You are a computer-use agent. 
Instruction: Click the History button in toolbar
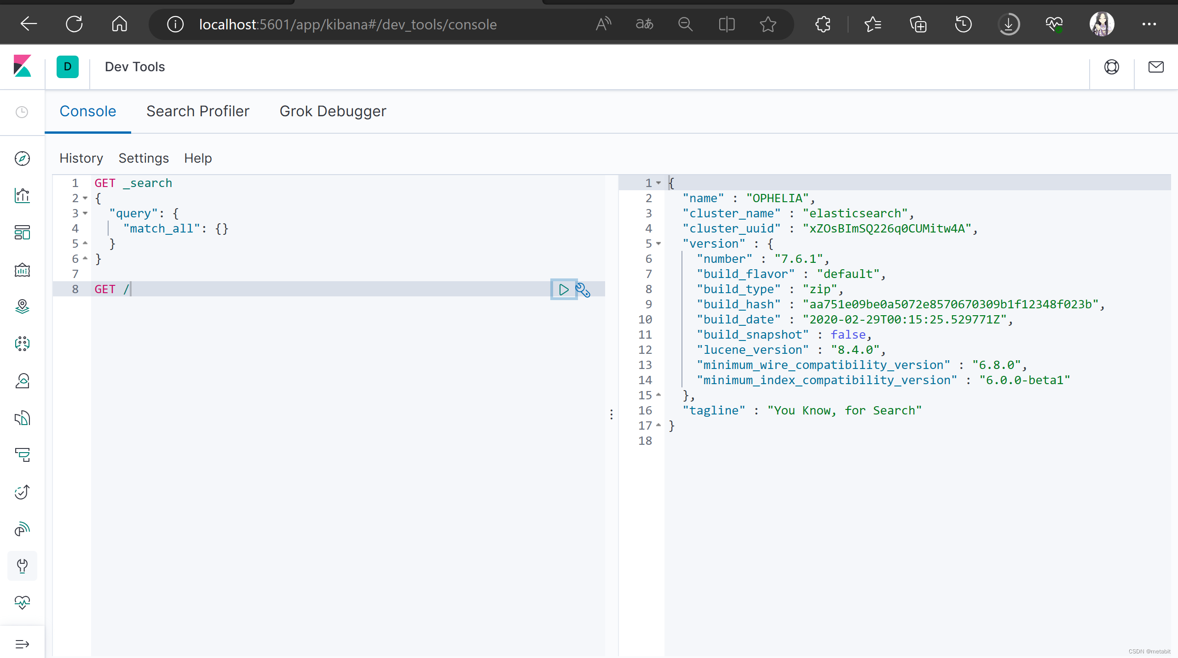coord(81,158)
